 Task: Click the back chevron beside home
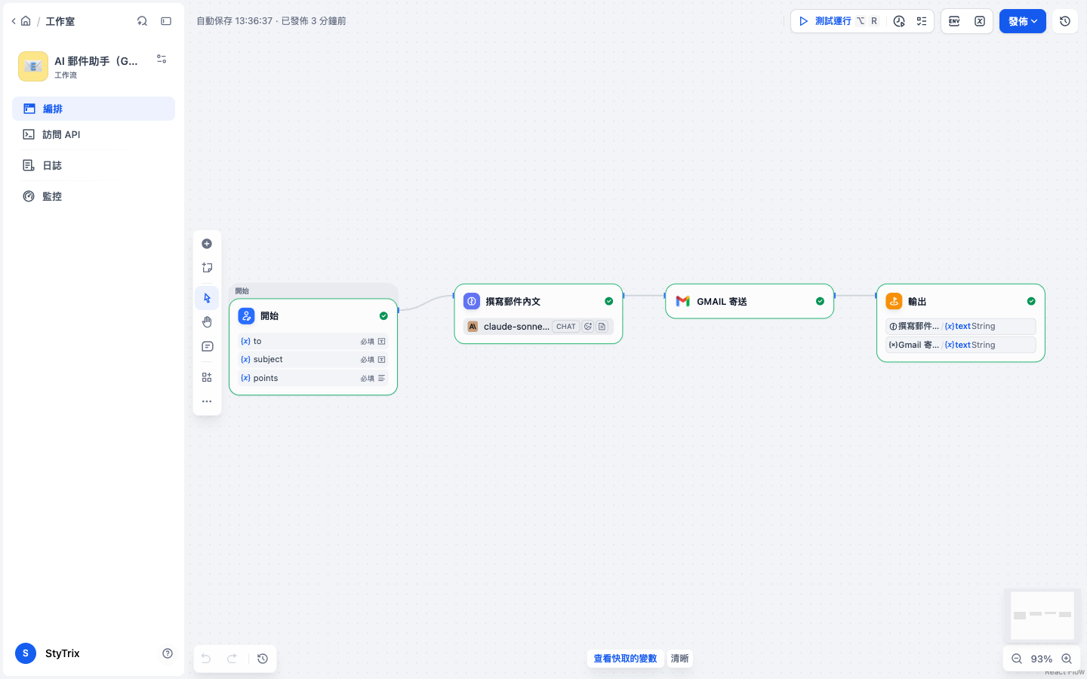[x=14, y=21]
